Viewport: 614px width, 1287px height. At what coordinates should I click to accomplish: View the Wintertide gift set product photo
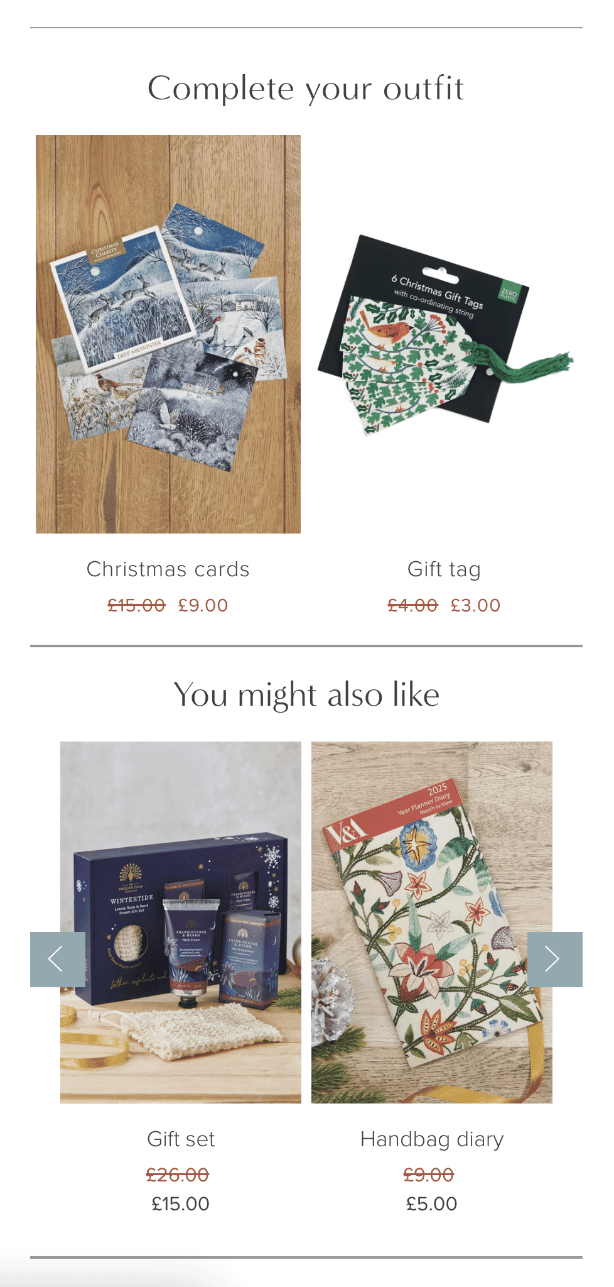(181, 923)
